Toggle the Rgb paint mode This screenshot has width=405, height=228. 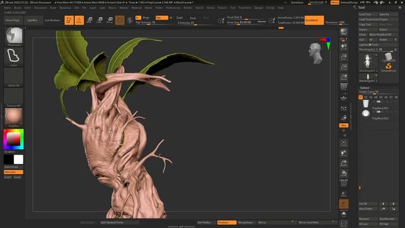click(x=161, y=18)
